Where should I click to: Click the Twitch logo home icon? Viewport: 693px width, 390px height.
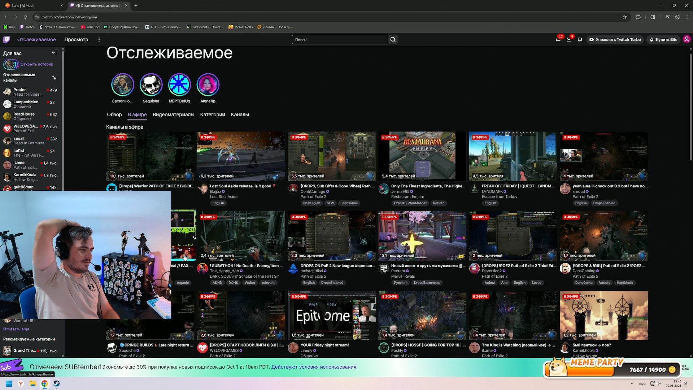(x=6, y=39)
